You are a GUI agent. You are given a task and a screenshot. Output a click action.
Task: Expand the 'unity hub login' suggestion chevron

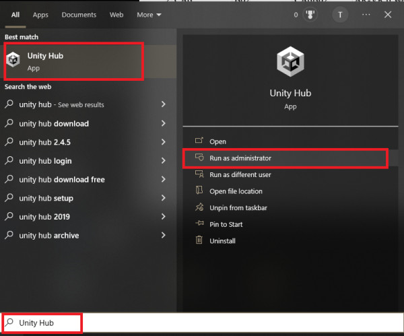tap(164, 160)
